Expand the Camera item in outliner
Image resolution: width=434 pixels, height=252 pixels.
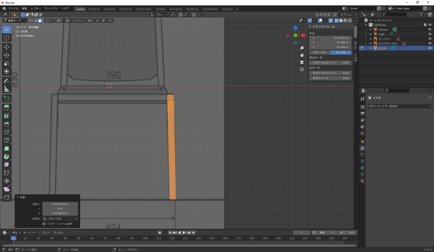point(370,30)
